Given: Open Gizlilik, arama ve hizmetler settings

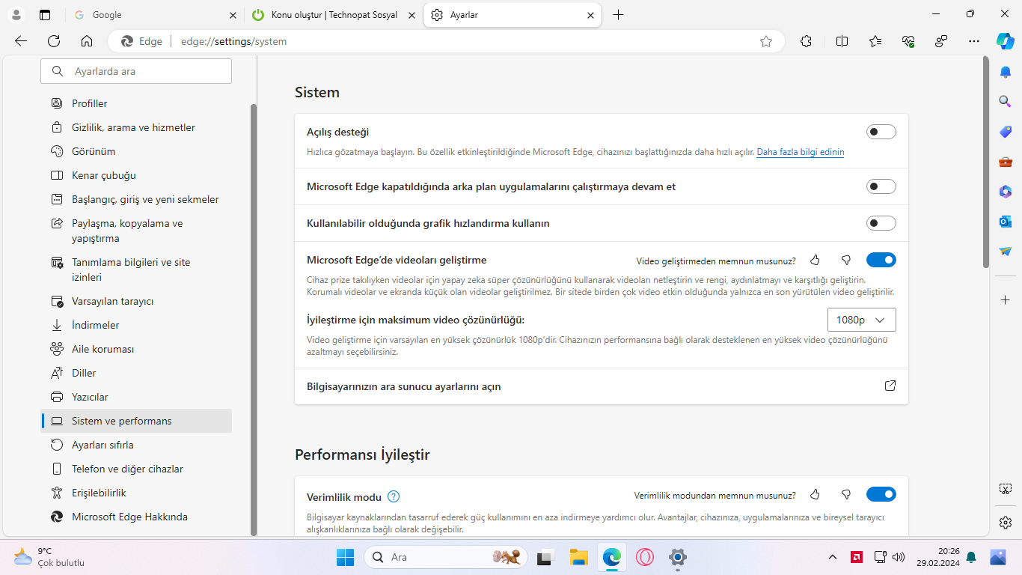Looking at the screenshot, I should coord(136,127).
